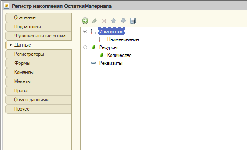
Task: Click the sort list icon
Action: [x=133, y=21]
